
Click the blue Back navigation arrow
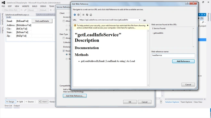pyautogui.click(x=75, y=15)
